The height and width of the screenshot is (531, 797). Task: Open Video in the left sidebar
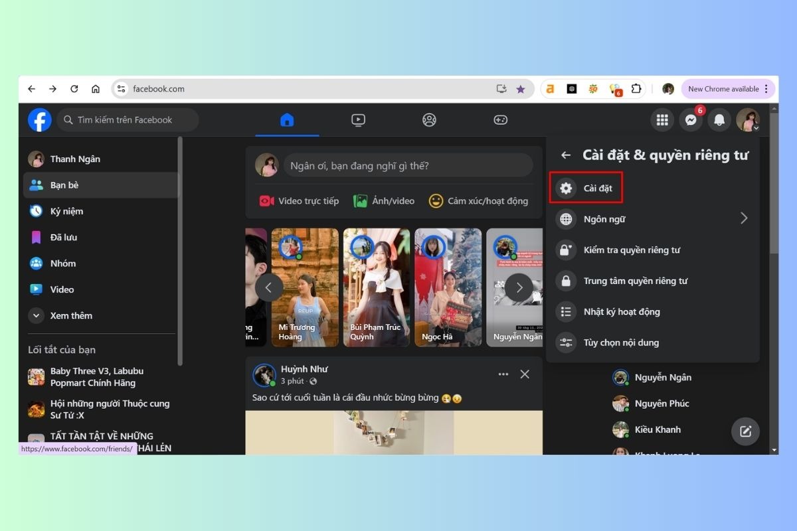coord(101,289)
